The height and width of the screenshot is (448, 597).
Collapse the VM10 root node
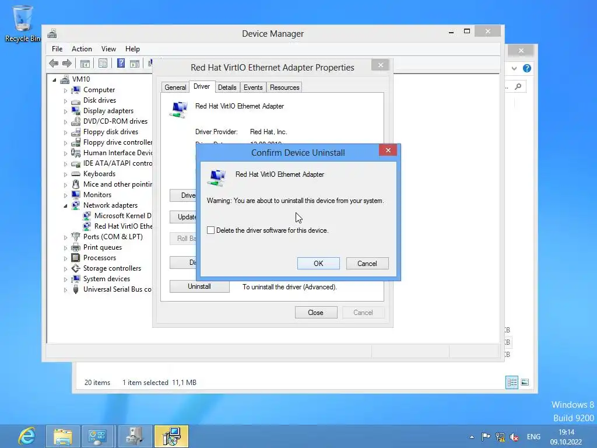[x=54, y=80]
